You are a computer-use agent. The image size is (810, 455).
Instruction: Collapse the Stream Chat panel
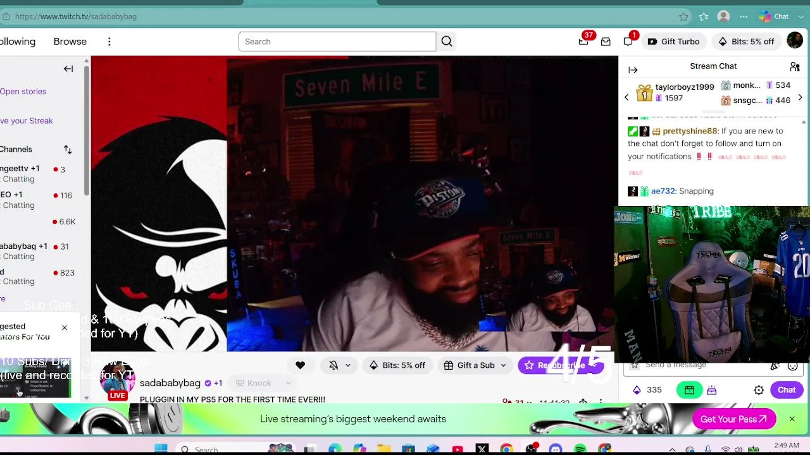(633, 70)
